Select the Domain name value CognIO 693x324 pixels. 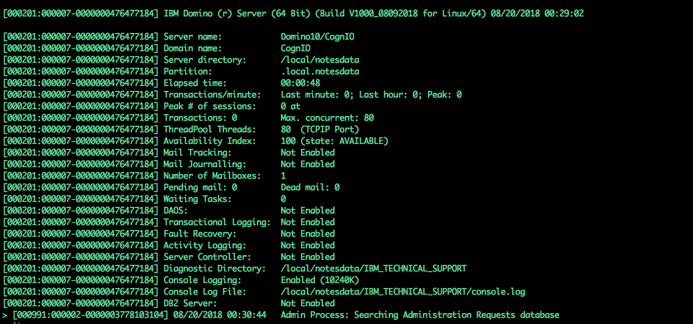[296, 48]
